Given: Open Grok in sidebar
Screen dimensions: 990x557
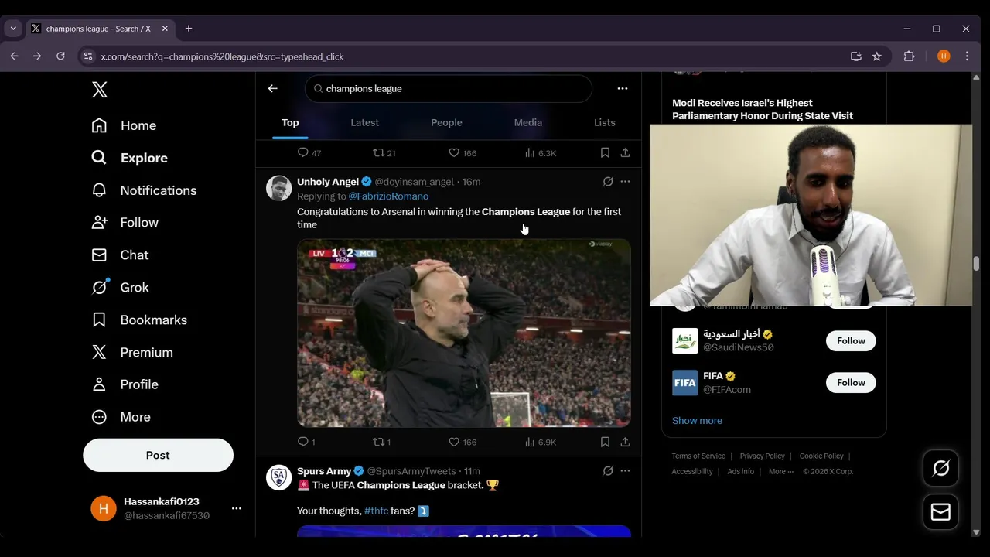Looking at the screenshot, I should [x=120, y=288].
